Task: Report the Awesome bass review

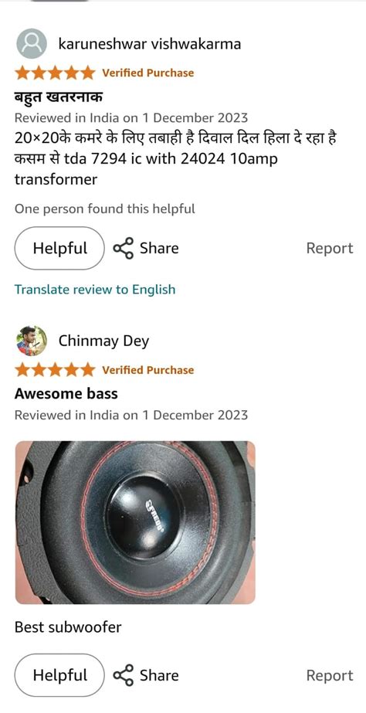Action: [x=330, y=675]
